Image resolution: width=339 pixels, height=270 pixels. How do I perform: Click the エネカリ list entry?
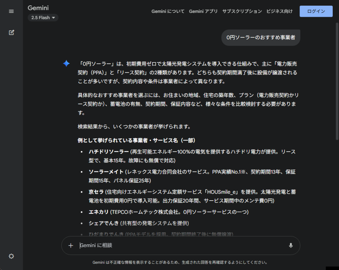click(x=98, y=212)
